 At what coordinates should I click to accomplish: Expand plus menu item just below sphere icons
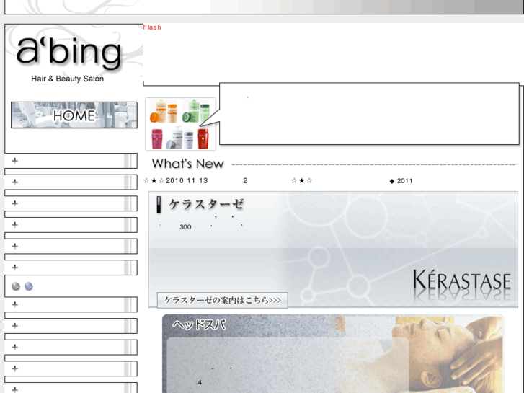[71, 304]
